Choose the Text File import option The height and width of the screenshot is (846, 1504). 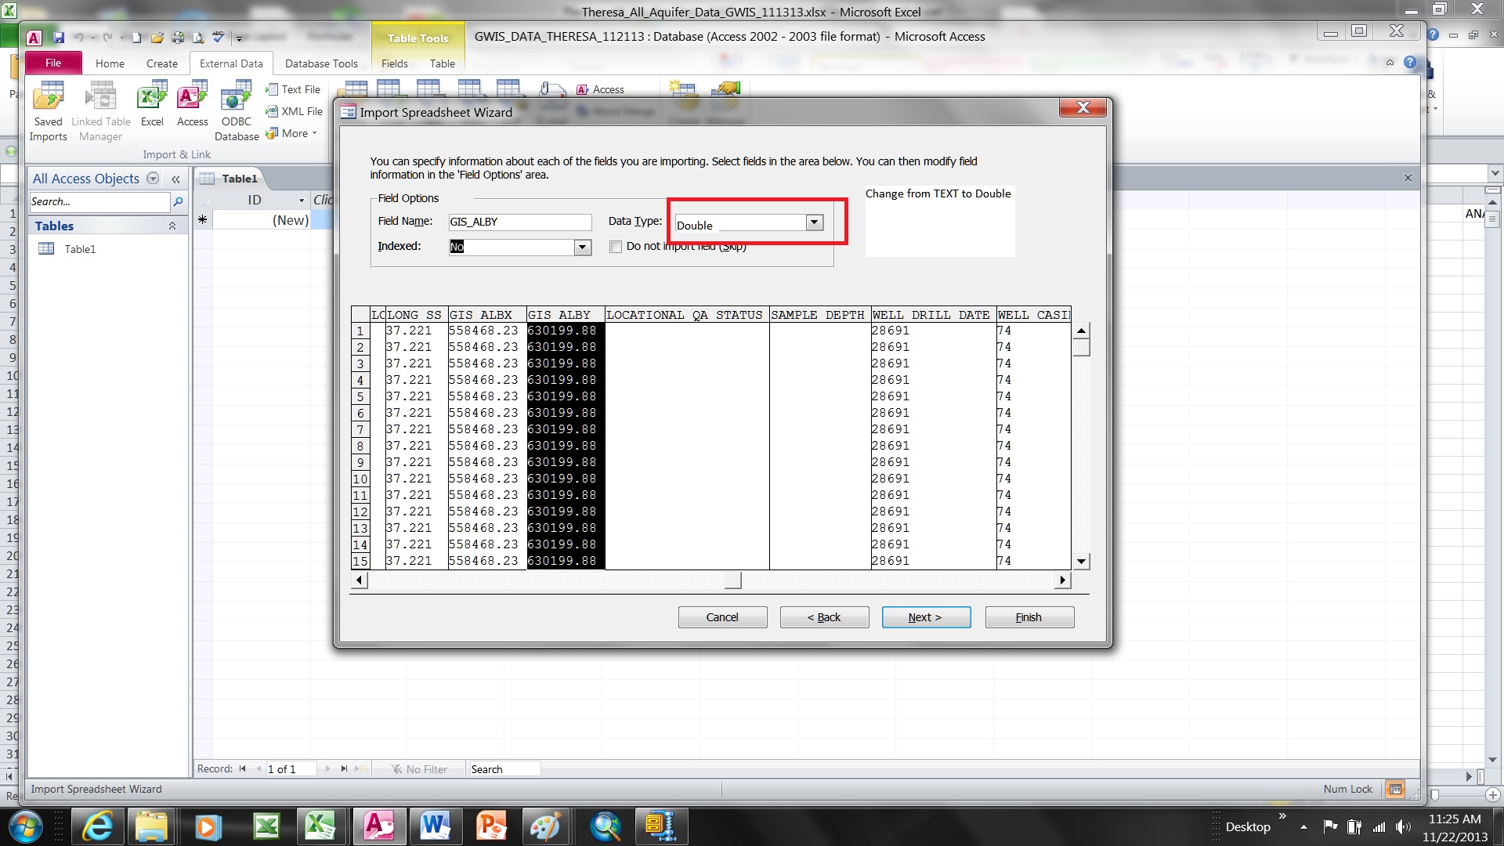point(294,89)
